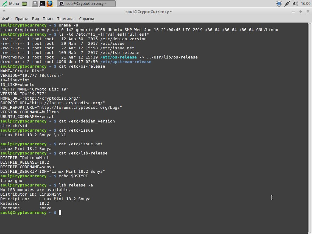Click the 'Linux Mint 18.2 Sonya \n \l' line
The height and width of the screenshot is (234, 312).
[x=33, y=135]
